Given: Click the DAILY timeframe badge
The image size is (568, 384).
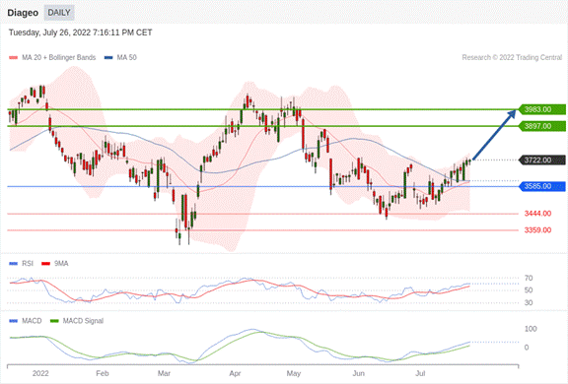Looking at the screenshot, I should (59, 13).
